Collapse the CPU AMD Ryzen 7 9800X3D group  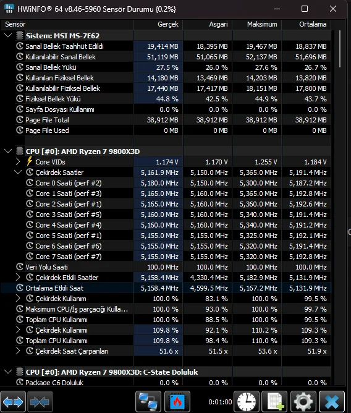8,151
